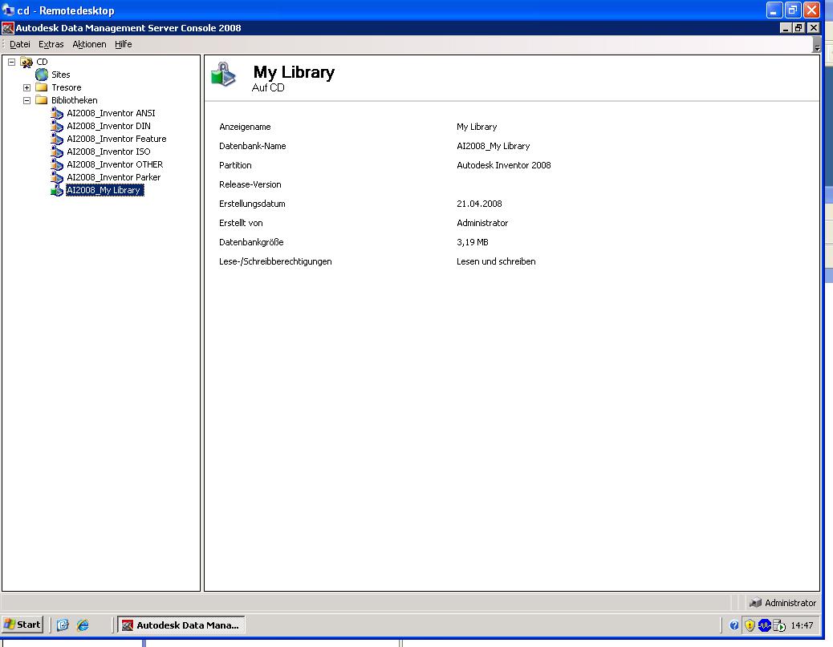Click the Sites globe icon
Viewport: 833px width, 647px height.
(42, 75)
